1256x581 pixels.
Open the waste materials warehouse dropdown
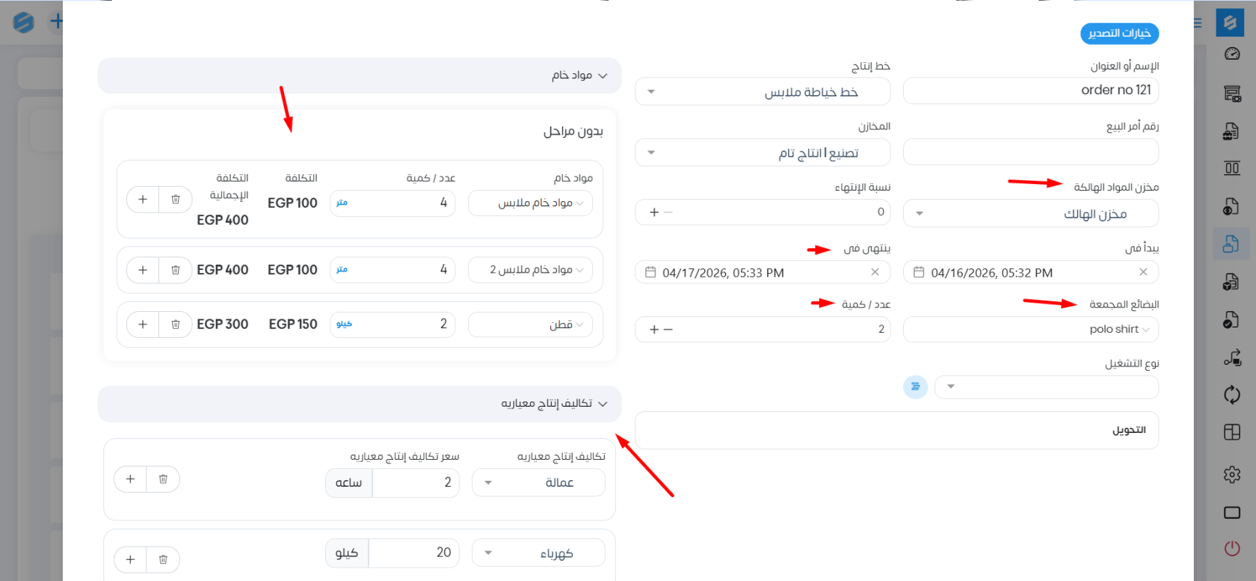[x=1031, y=214]
